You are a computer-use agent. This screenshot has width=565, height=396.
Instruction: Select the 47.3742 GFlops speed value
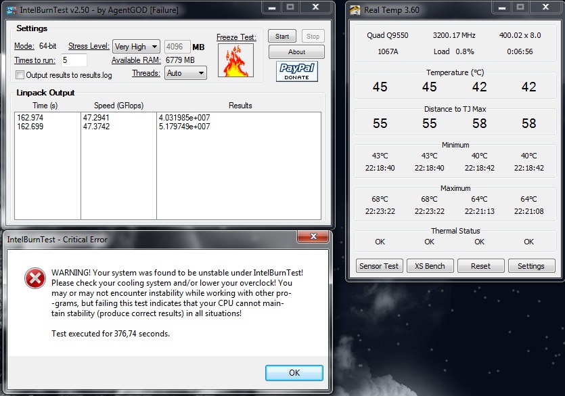[x=96, y=127]
